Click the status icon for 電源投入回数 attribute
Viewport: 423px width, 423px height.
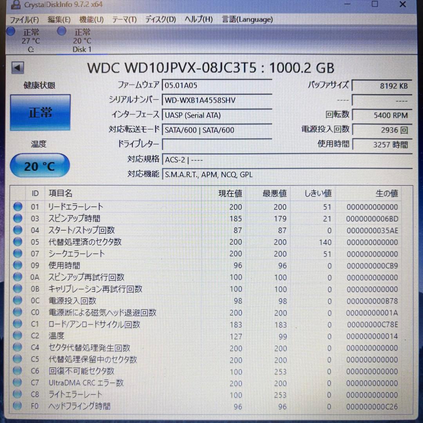click(x=18, y=301)
